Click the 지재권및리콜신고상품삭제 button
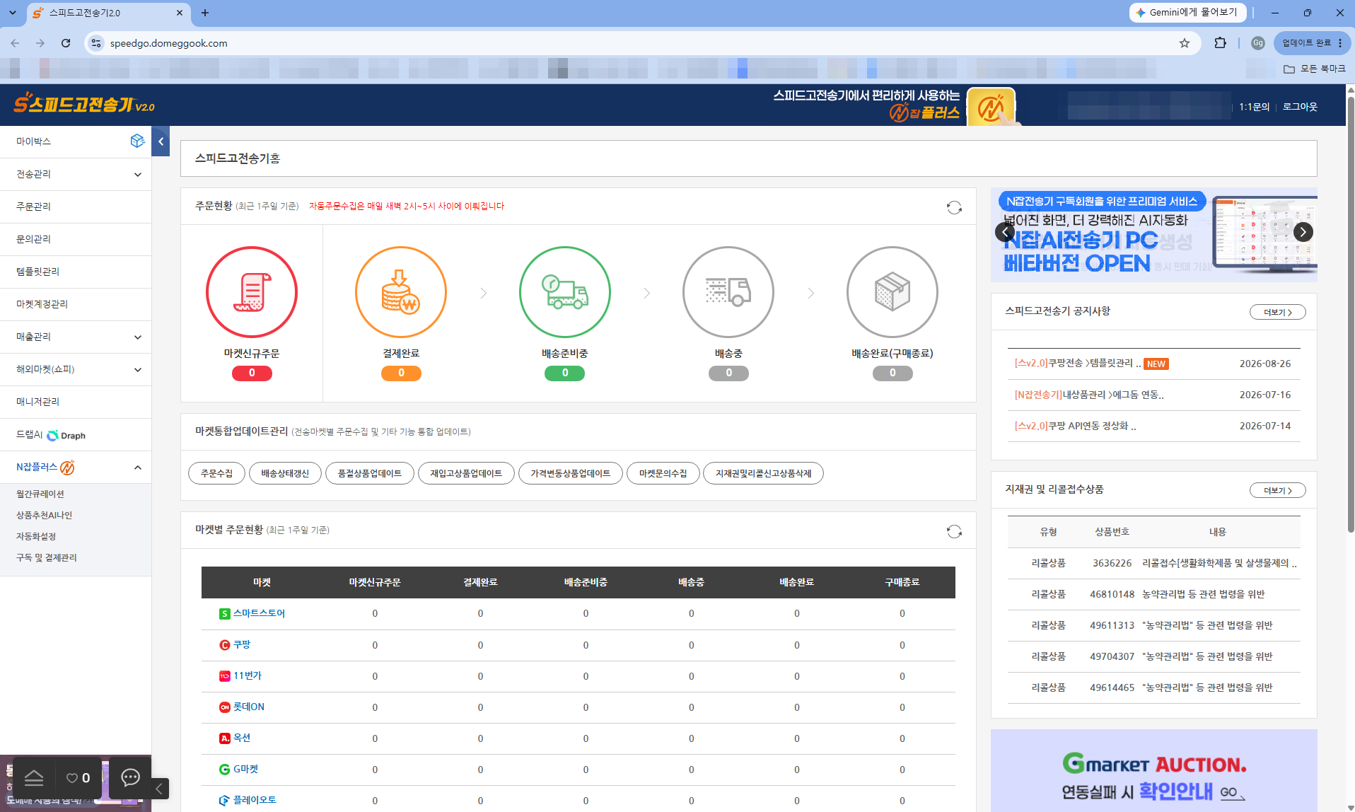The width and height of the screenshot is (1355, 812). pyautogui.click(x=764, y=473)
